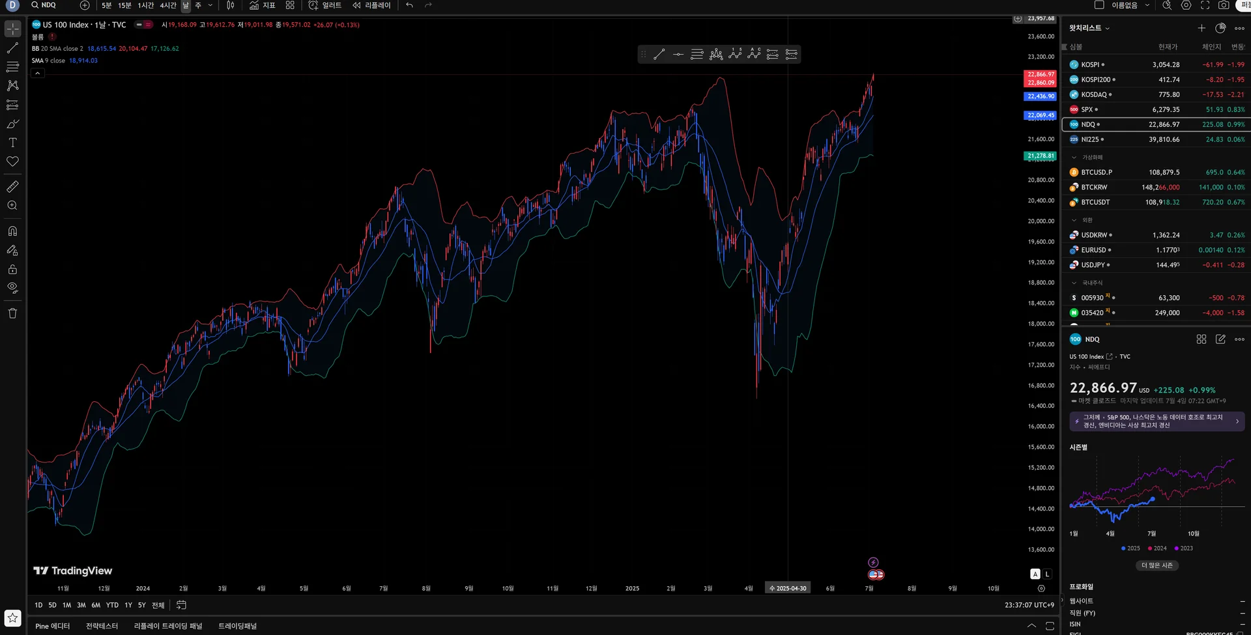Screen dimensions: 1251x635
Task: Select the trend line in floating favorites toolbar
Action: coord(659,55)
